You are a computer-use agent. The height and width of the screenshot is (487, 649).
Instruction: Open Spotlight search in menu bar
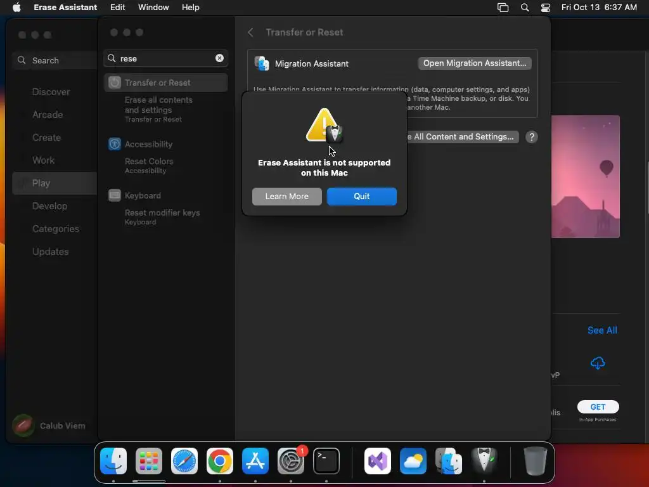(524, 8)
